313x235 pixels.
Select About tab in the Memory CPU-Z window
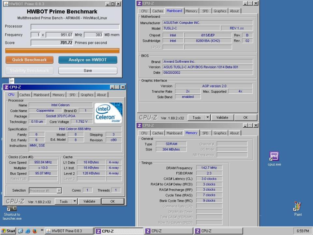pyautogui.click(x=234, y=133)
